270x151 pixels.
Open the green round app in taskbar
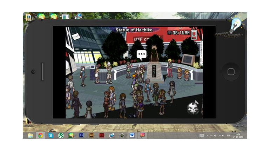[x=71, y=136]
